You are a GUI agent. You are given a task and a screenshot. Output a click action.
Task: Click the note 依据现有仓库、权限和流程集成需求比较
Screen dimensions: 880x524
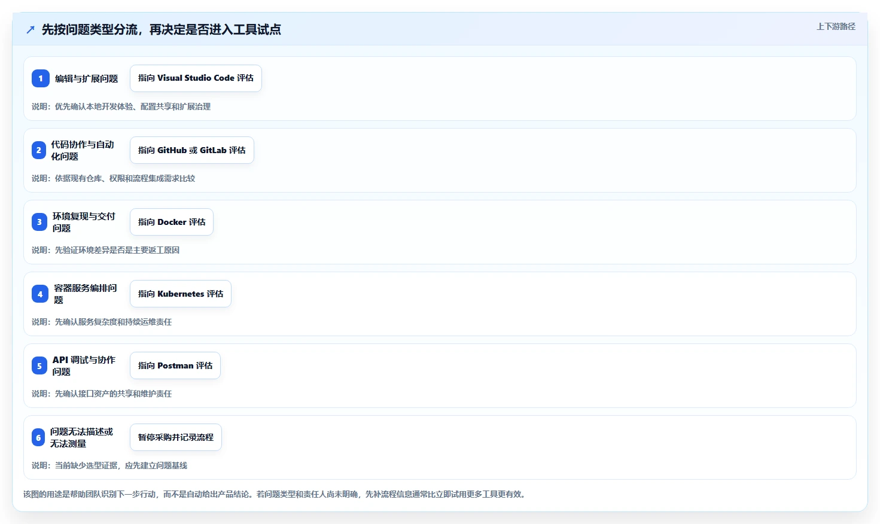(x=125, y=178)
